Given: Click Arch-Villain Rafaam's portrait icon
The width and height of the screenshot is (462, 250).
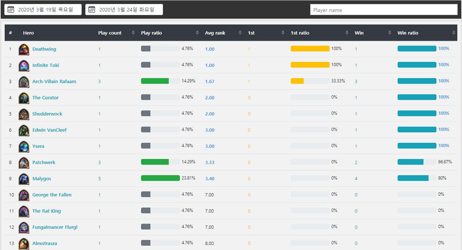Looking at the screenshot, I should tap(24, 82).
